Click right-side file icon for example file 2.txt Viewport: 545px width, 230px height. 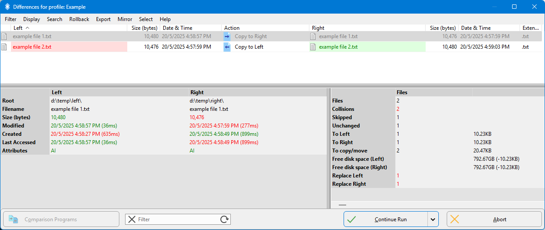click(313, 47)
